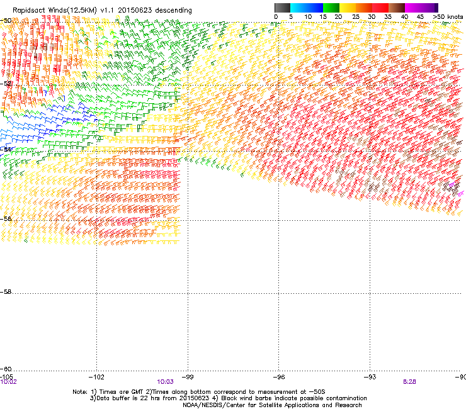
Task: Click the yellow 20-25 knots legend segment
Action: tap(348, 8)
